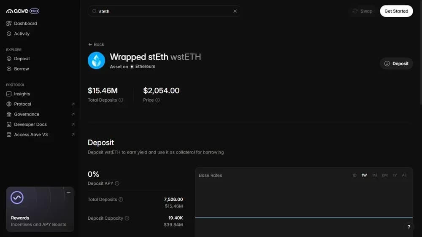Select the 1Y chart range
422x237 pixels.
click(395, 175)
